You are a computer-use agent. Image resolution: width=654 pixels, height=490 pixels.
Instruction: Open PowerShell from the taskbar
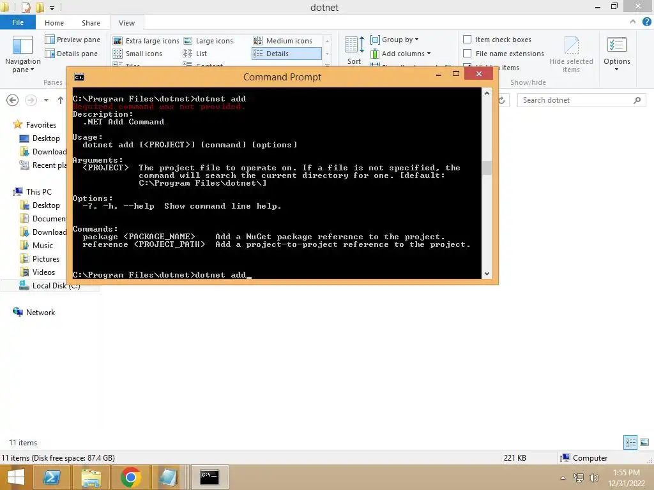tap(52, 477)
